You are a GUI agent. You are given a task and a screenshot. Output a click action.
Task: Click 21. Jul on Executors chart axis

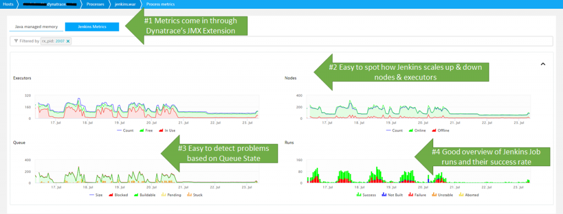(x=184, y=122)
